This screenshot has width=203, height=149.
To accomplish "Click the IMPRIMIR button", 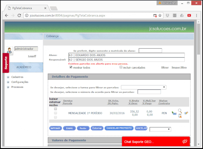I will point(55,128).
